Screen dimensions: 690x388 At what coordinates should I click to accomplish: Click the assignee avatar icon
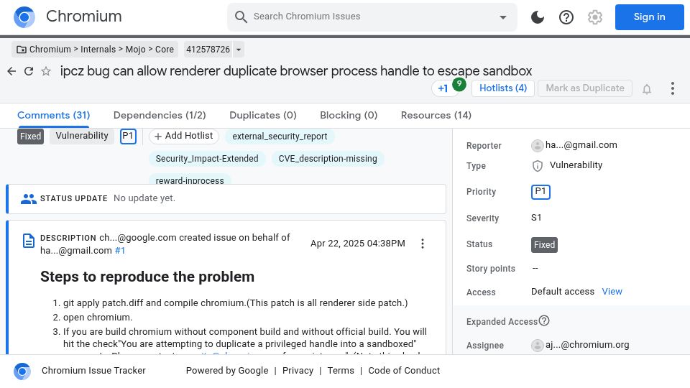(x=538, y=346)
